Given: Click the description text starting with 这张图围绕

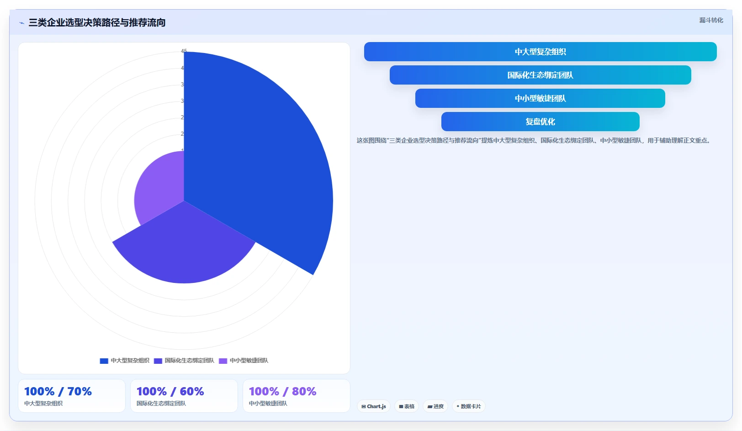Looking at the screenshot, I should 534,140.
